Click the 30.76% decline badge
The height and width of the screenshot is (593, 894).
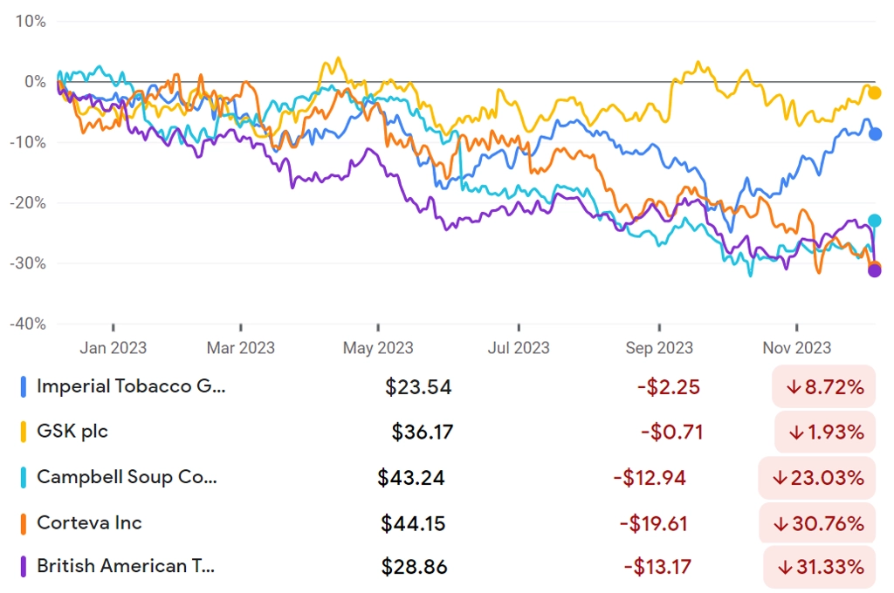coord(817,523)
